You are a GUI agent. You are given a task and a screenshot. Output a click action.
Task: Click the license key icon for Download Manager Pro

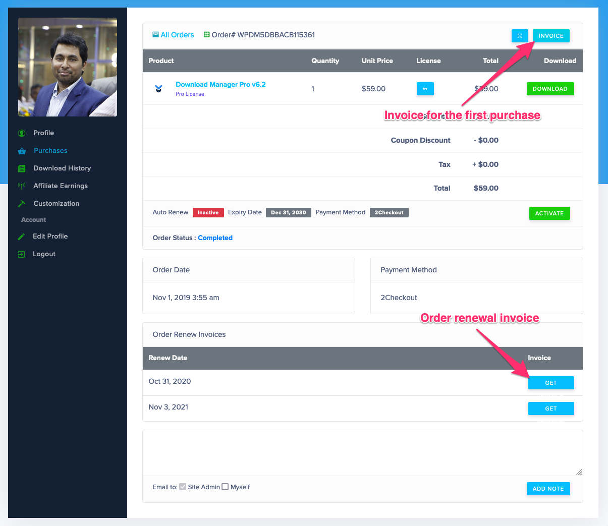(x=425, y=88)
